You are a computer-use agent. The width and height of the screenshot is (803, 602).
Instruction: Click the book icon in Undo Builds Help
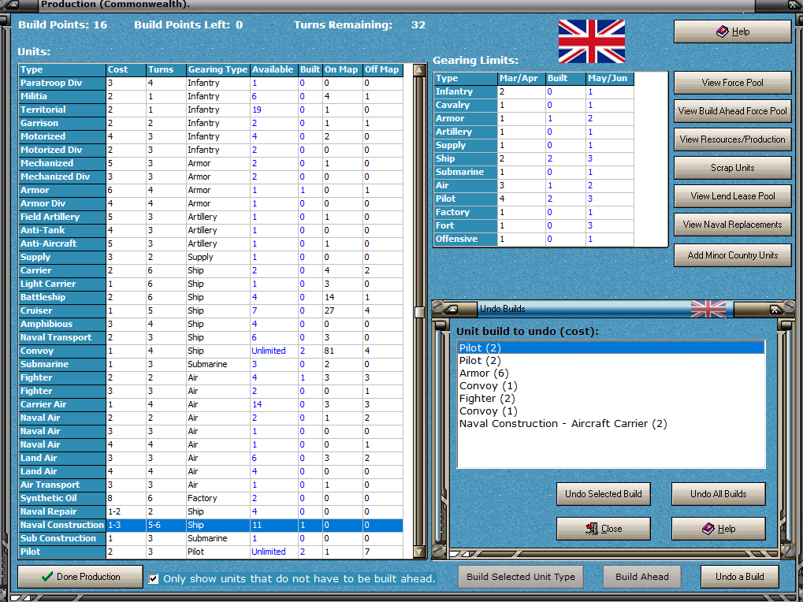click(x=708, y=529)
